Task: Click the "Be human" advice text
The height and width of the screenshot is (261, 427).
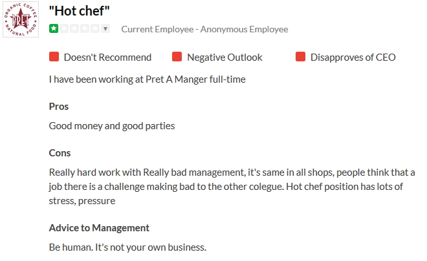Action: [127, 247]
